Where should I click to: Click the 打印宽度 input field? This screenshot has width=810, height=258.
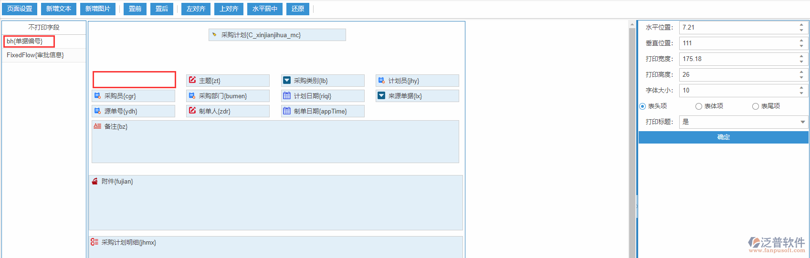coord(737,59)
